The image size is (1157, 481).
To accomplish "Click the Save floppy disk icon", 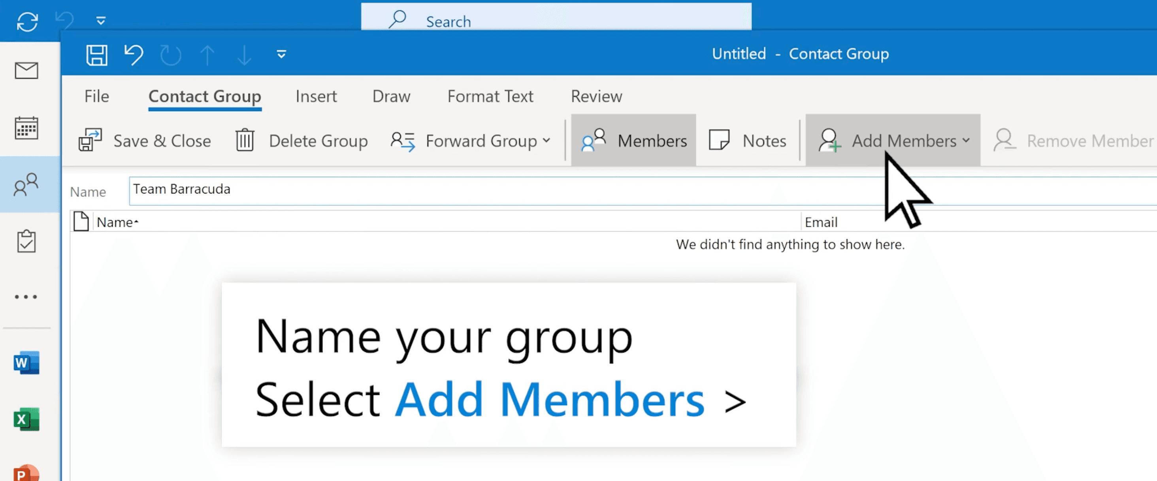I will click(x=96, y=55).
